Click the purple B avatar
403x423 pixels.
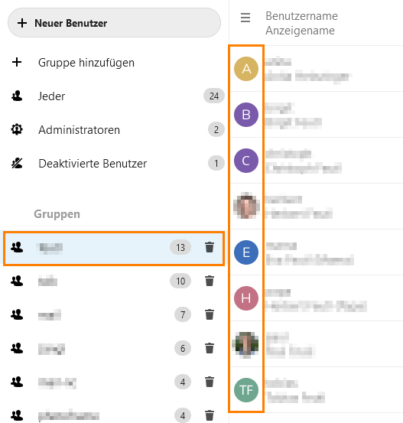point(246,115)
